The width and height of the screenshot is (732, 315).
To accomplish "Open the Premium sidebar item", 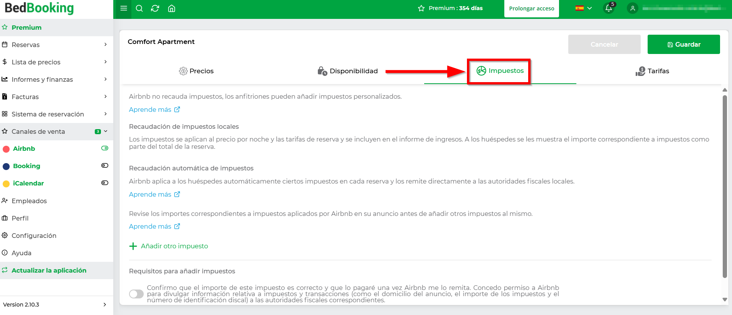I will coord(57,27).
